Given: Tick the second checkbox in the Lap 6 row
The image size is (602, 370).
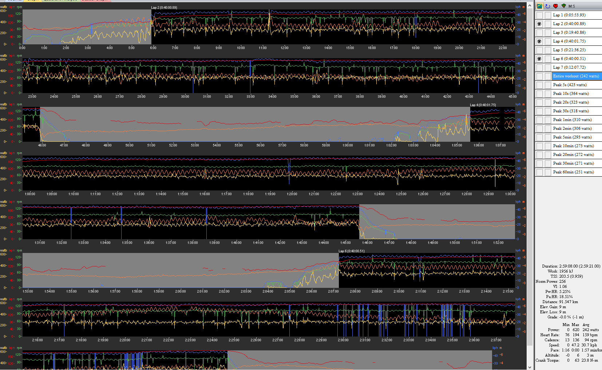Looking at the screenshot, I should 547,59.
